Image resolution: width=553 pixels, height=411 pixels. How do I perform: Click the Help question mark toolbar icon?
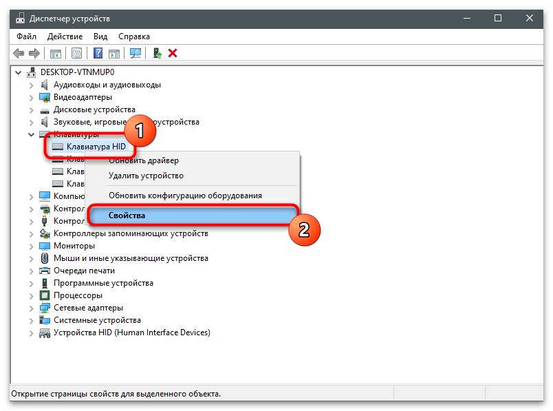(x=98, y=53)
